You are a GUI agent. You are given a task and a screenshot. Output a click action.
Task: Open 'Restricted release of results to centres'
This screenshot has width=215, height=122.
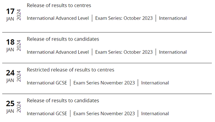70,70
